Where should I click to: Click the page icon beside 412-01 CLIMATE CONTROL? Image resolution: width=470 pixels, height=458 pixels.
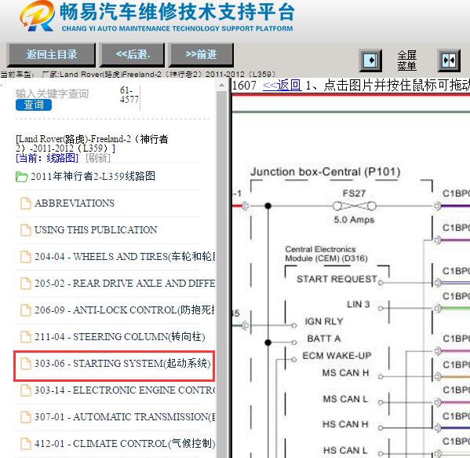[26, 444]
